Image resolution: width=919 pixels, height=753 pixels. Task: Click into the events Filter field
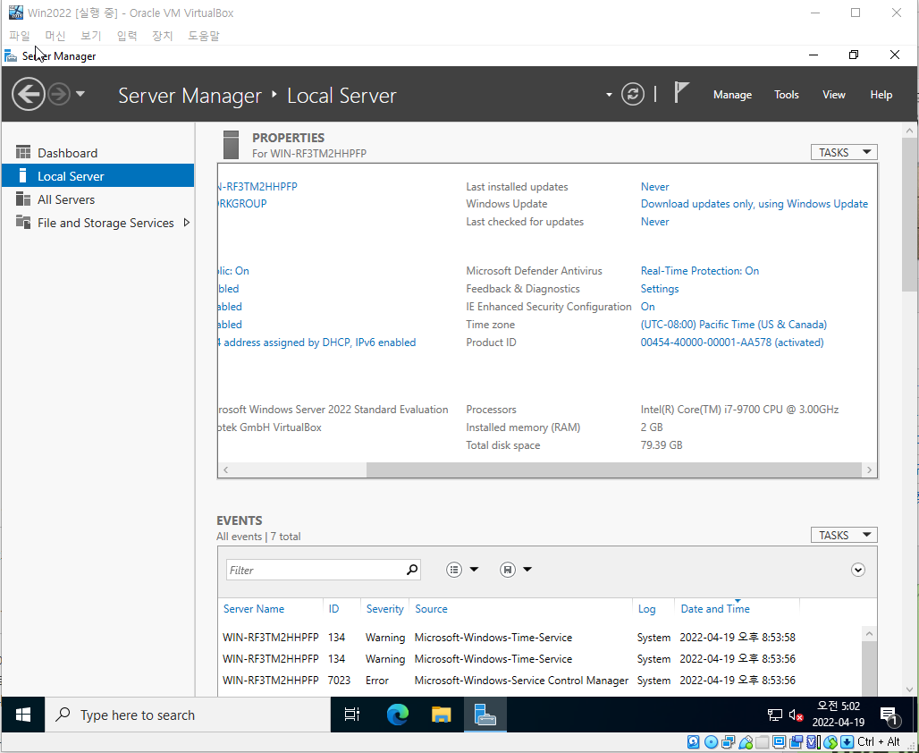click(x=316, y=570)
